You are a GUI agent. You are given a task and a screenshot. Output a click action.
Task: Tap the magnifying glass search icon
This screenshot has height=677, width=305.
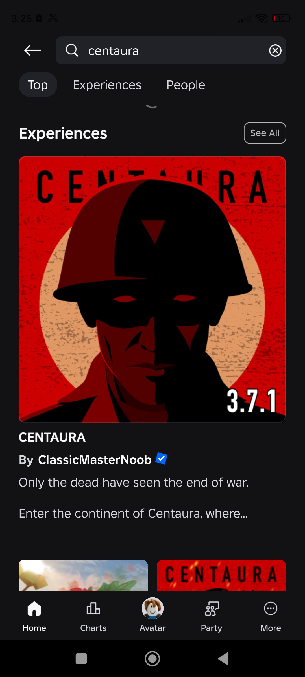[x=72, y=50]
